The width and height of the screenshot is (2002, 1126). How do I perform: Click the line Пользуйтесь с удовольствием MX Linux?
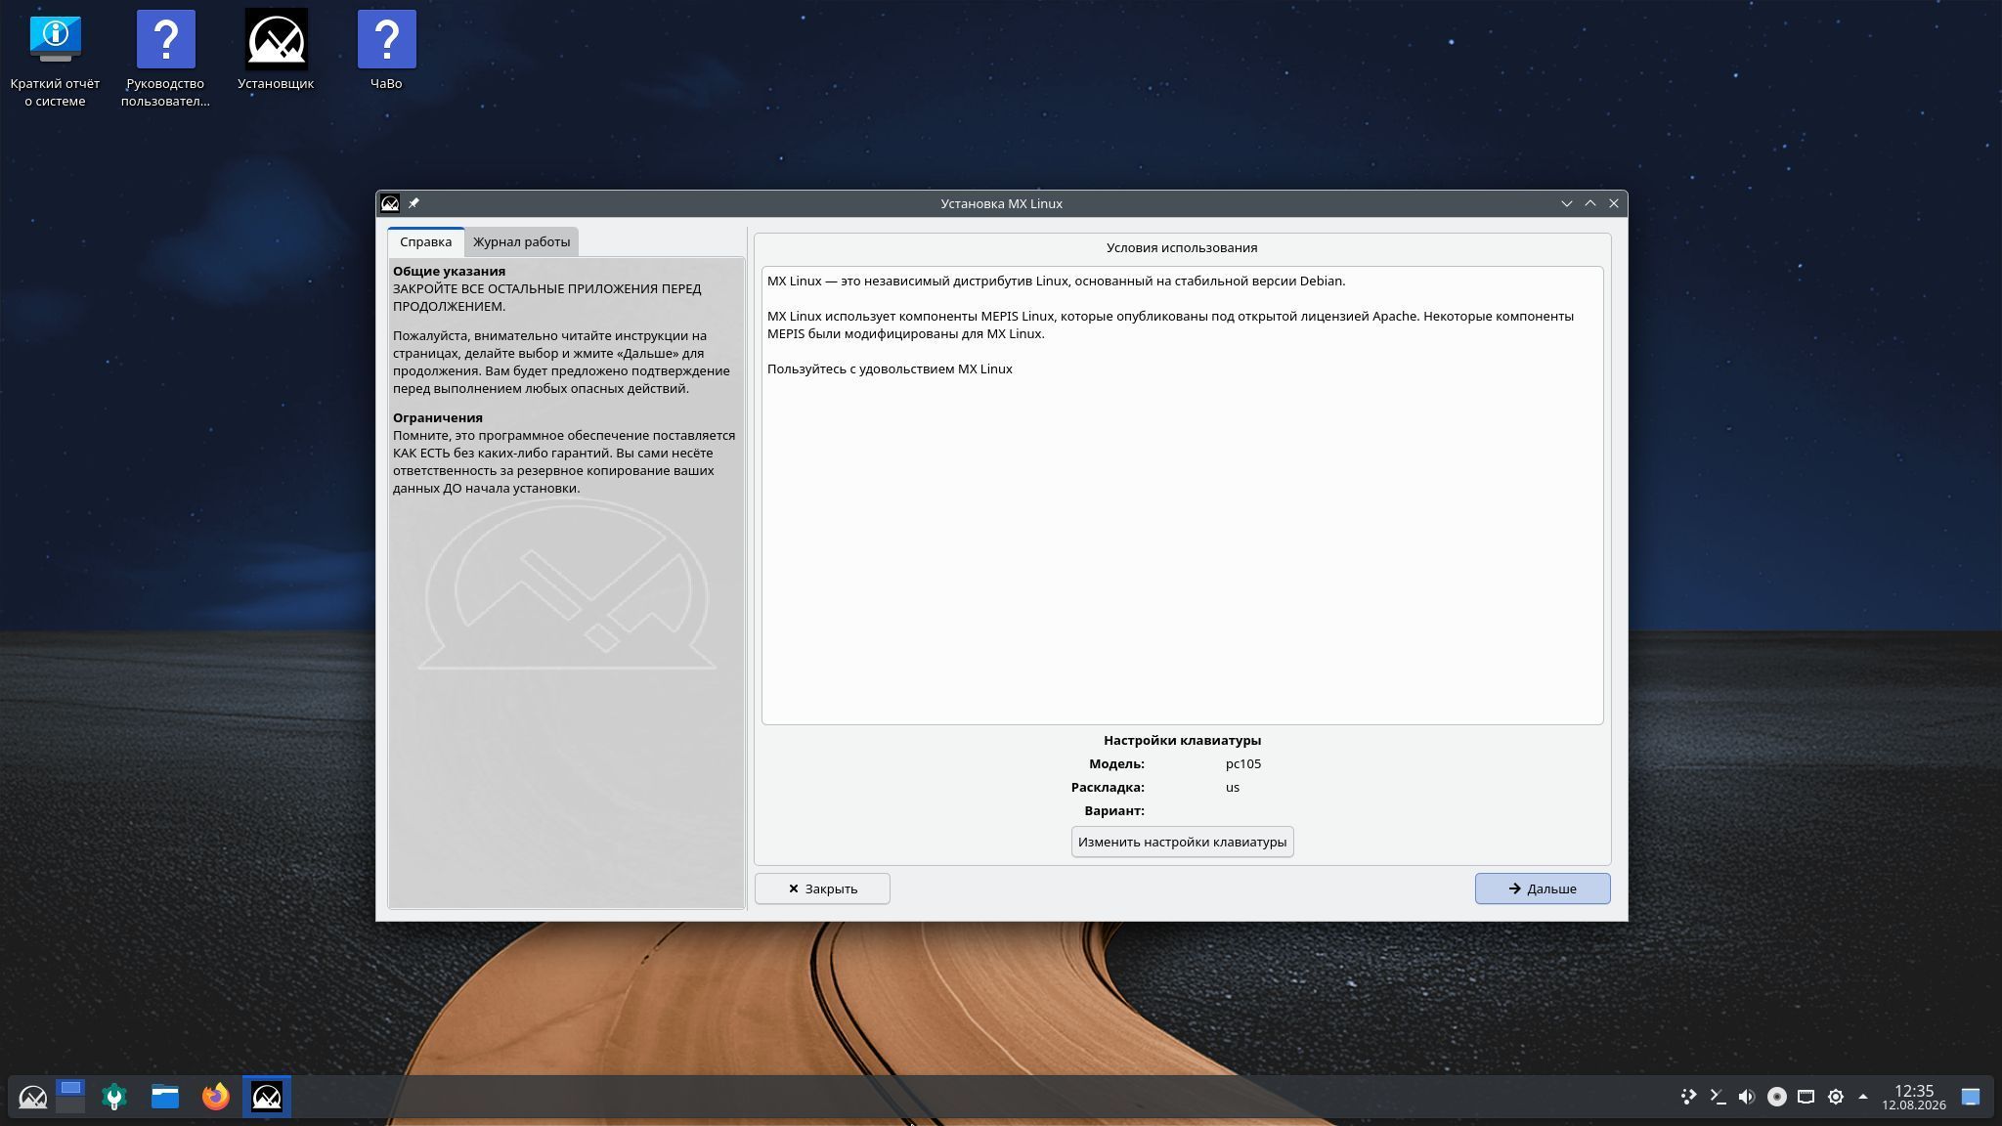click(890, 368)
